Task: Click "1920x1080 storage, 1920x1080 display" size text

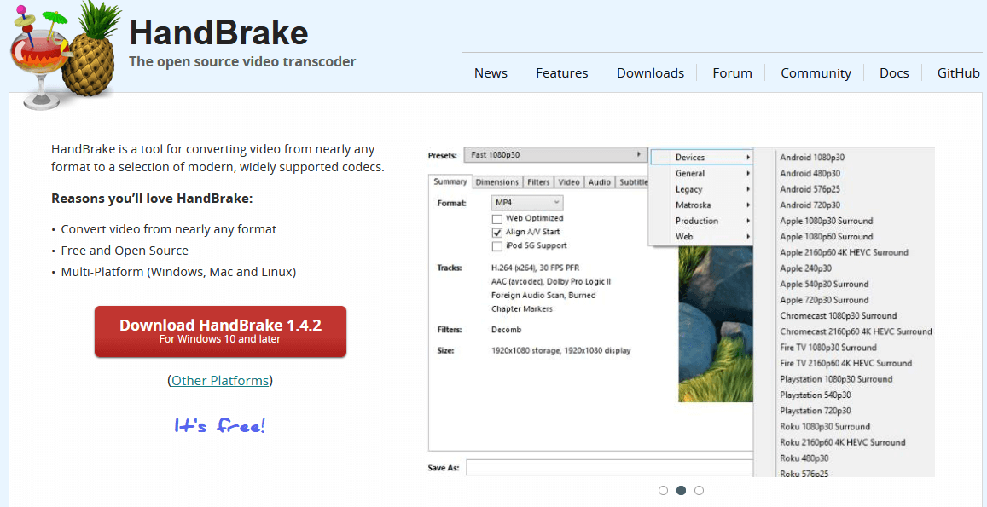Action: (x=560, y=350)
